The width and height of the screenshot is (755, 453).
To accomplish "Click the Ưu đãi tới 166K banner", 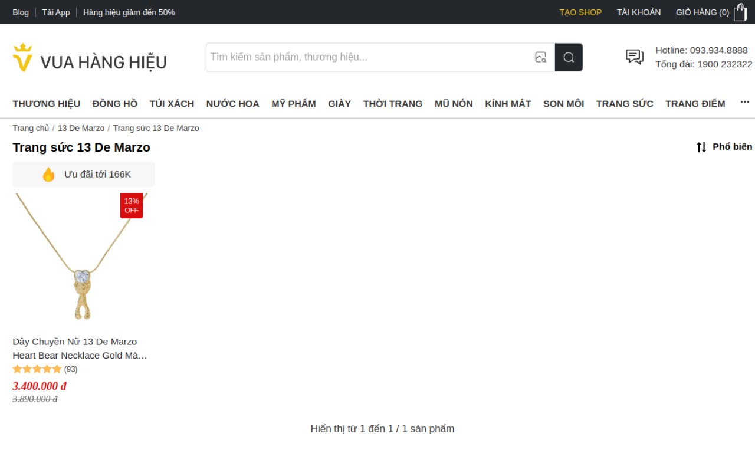I will 84,175.
